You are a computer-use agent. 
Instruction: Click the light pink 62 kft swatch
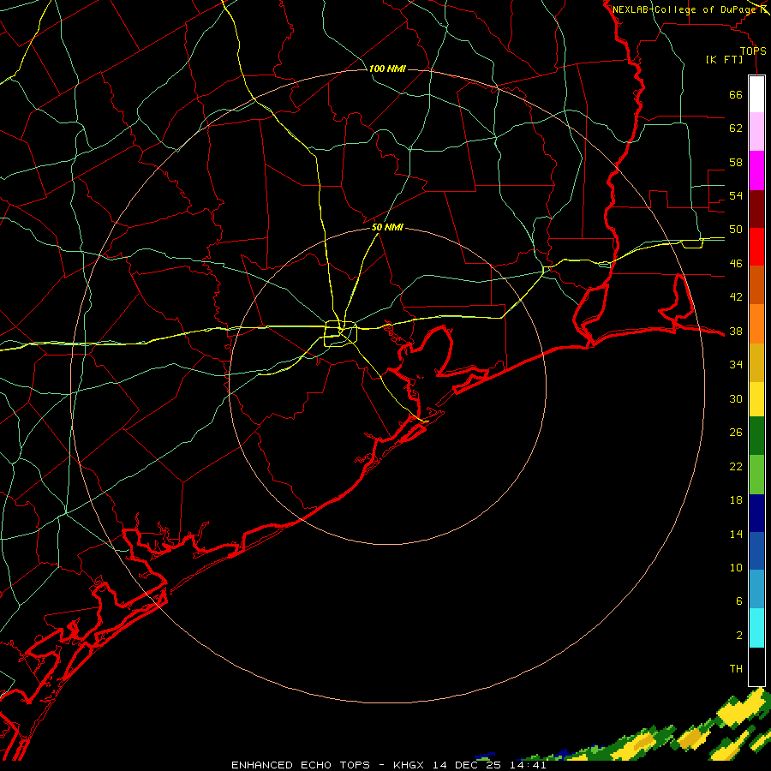(x=756, y=131)
